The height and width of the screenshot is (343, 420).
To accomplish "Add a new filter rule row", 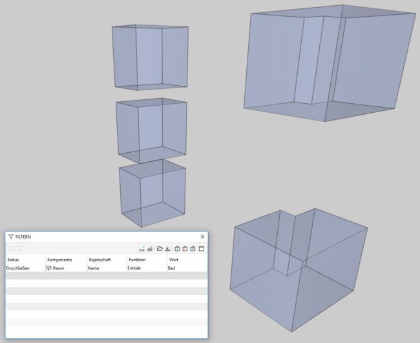I will (142, 249).
